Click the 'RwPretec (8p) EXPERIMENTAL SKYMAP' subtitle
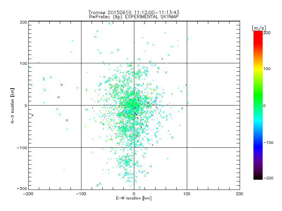 pyautogui.click(x=134, y=17)
